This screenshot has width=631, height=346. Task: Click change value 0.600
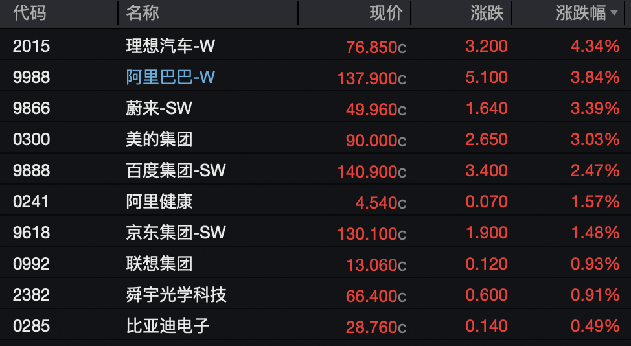point(487,295)
